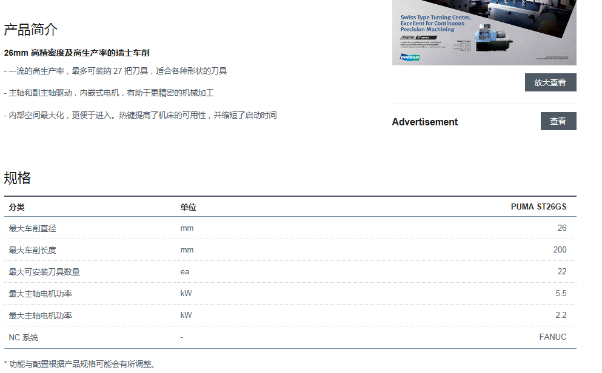Image resolution: width=602 pixels, height=373 pixels.
Task: Click the 5.5 power value
Action: point(561,293)
